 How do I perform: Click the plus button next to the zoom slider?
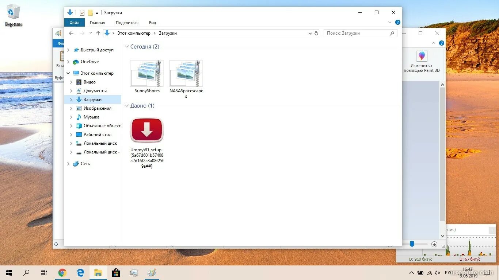pyautogui.click(x=434, y=244)
